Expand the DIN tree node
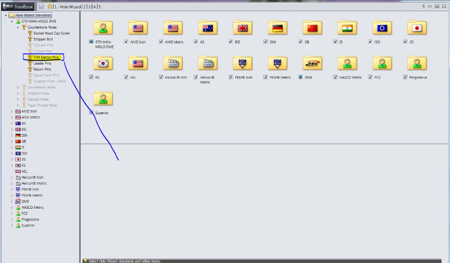 pos(12,136)
